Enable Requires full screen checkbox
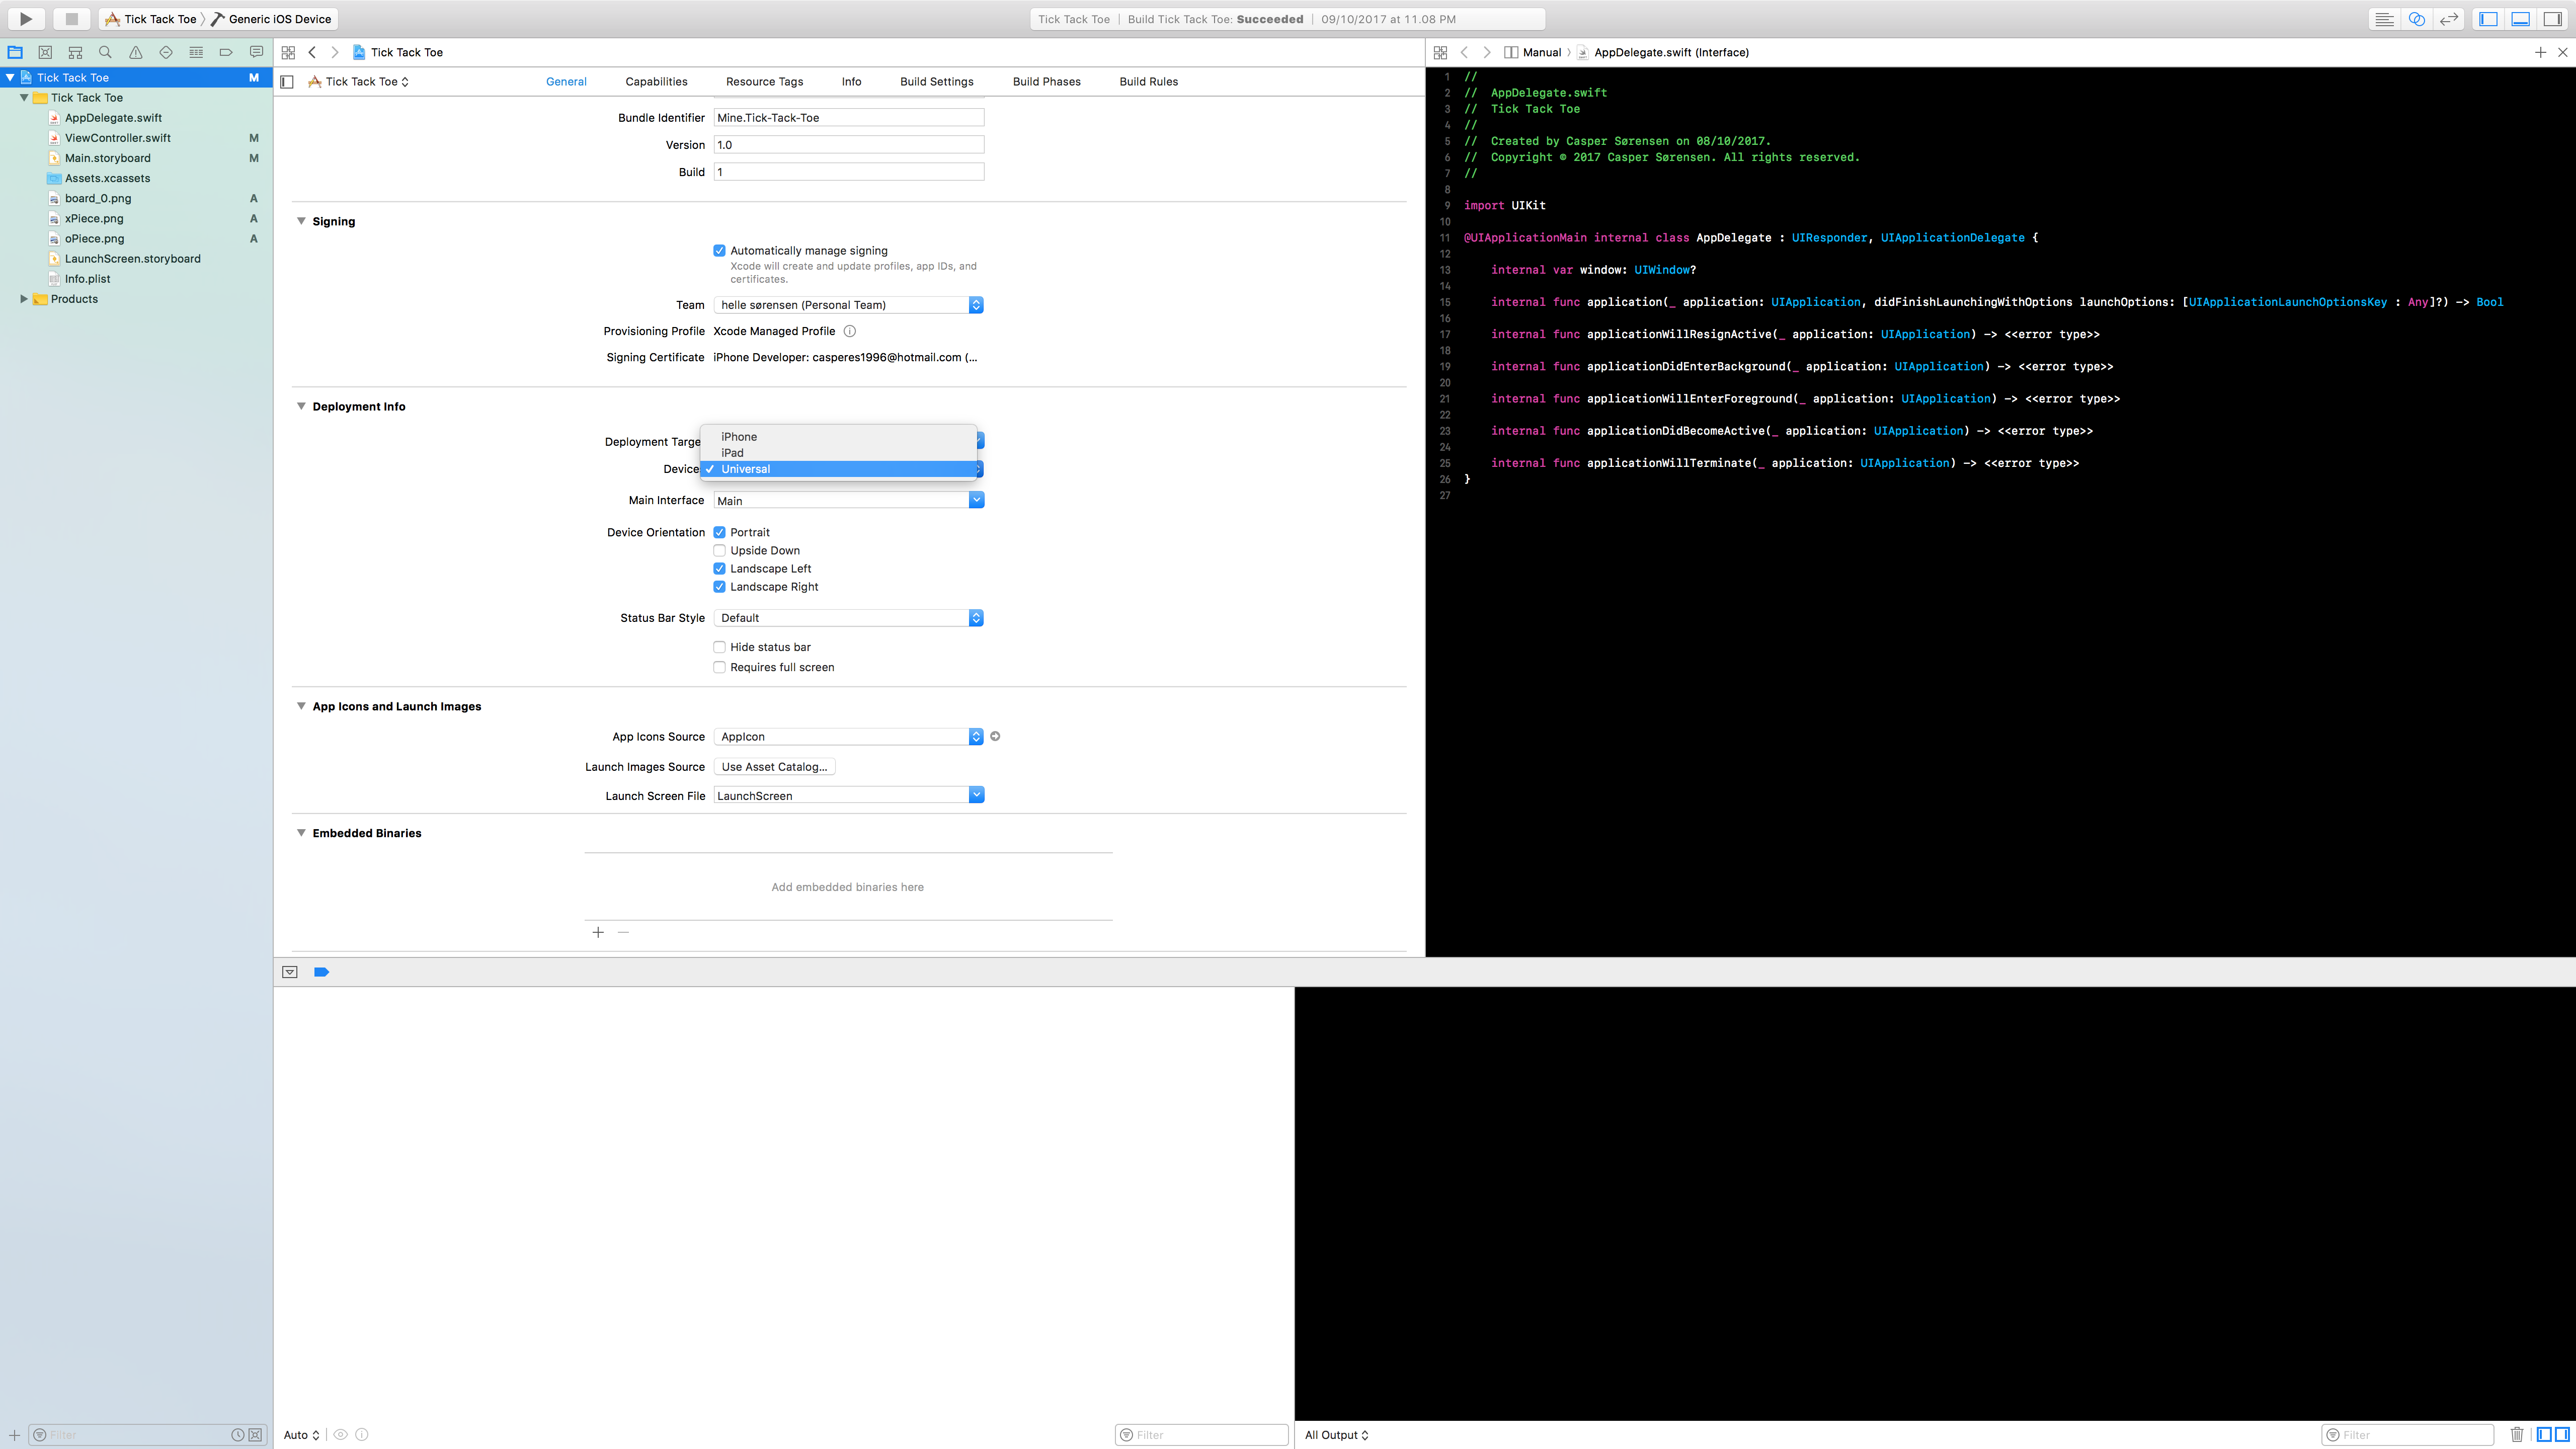 [719, 667]
